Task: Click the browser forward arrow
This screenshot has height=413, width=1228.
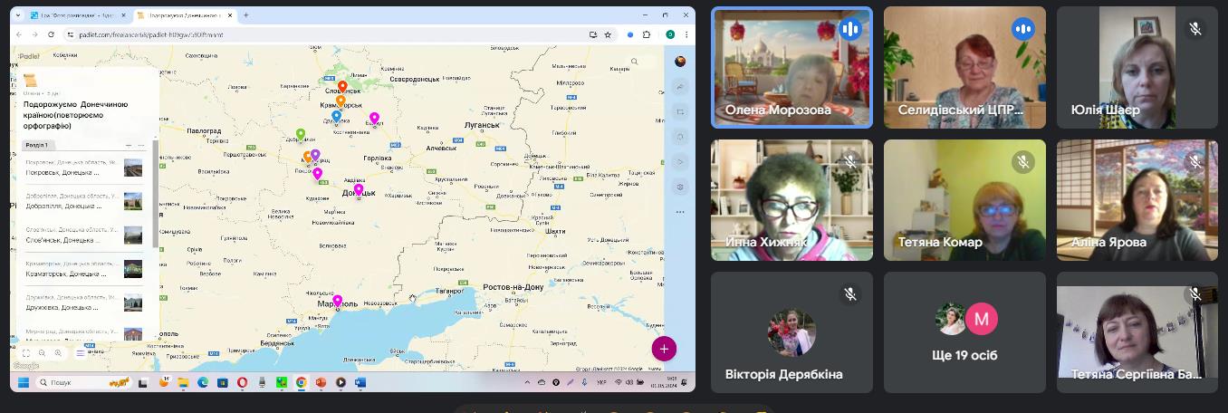Action: point(35,34)
